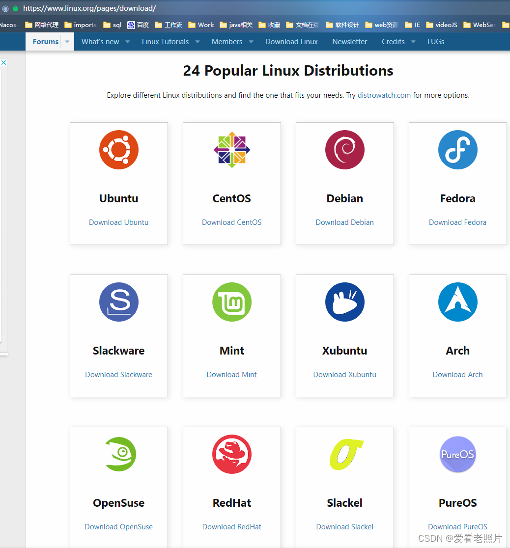Expand the Members dropdown arrow
Viewport: 510px width, 548px height.
point(251,42)
